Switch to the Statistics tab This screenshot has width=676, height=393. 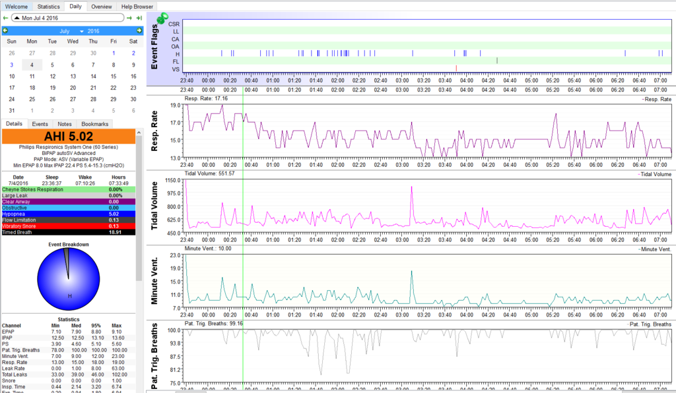[x=48, y=6]
